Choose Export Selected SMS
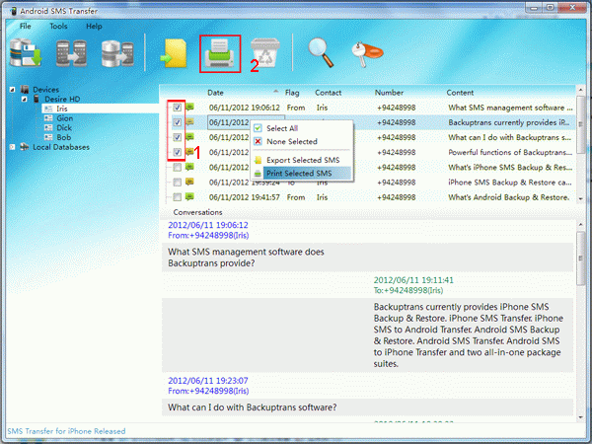This screenshot has height=444, width=592. coord(302,160)
